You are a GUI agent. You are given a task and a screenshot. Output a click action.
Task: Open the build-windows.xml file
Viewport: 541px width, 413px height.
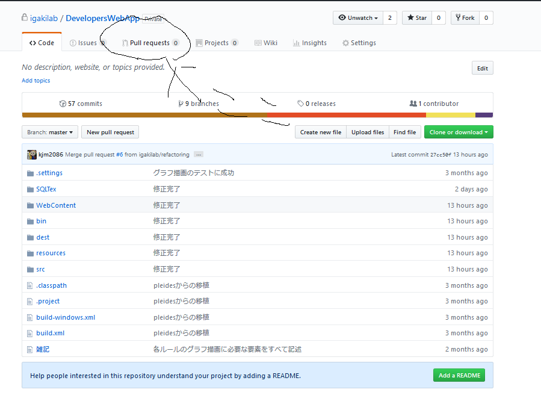pyautogui.click(x=66, y=318)
